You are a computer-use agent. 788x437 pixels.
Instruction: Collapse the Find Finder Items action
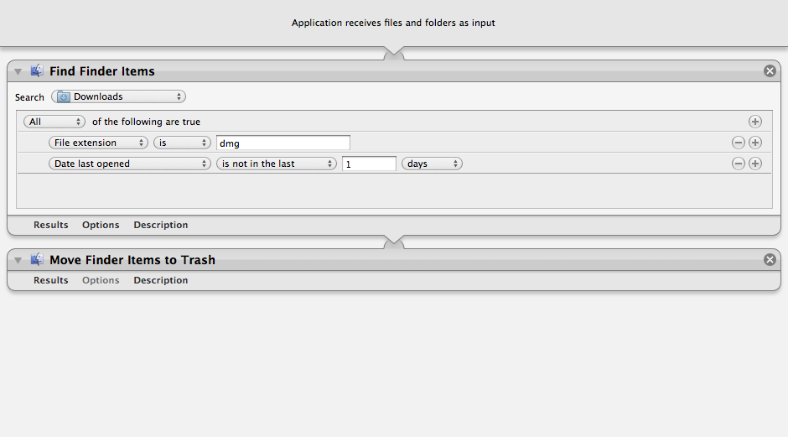pos(18,71)
